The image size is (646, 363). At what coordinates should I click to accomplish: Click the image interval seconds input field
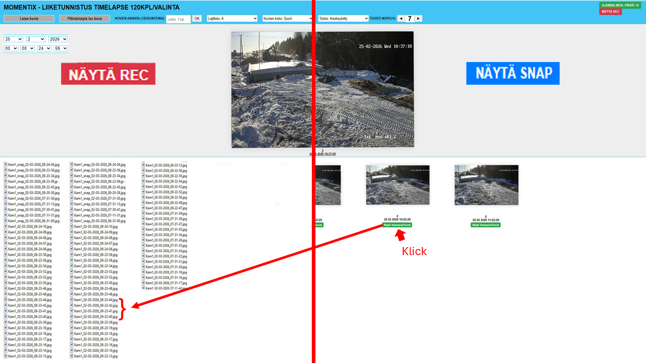[x=178, y=19]
